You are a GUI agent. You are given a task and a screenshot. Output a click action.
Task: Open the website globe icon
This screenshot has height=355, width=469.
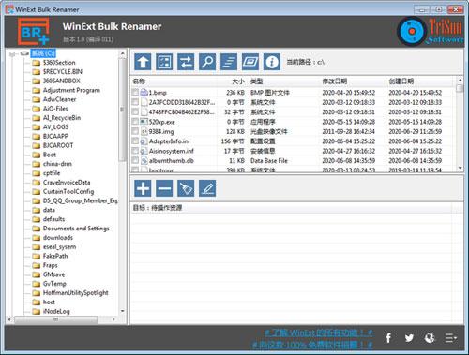tap(430, 338)
